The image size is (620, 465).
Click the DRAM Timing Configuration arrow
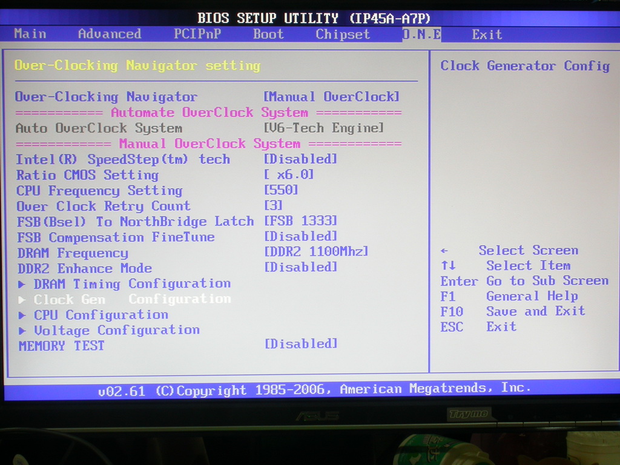pyautogui.click(x=22, y=284)
